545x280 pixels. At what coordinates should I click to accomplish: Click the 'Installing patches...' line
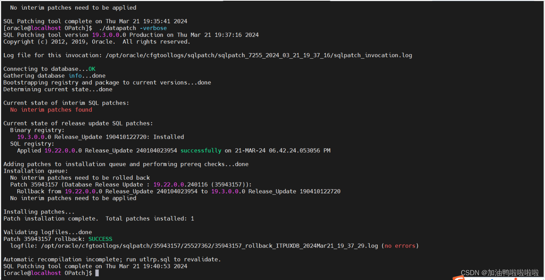[39, 212]
